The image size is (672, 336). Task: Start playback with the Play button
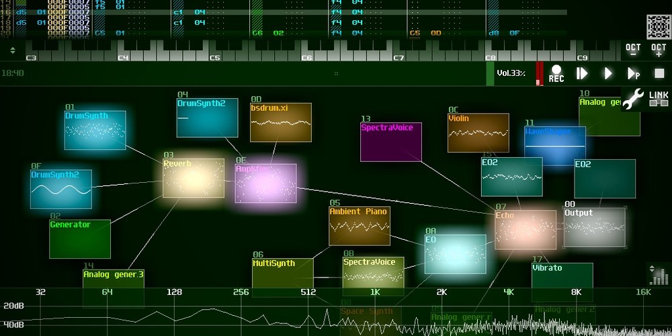pyautogui.click(x=608, y=73)
